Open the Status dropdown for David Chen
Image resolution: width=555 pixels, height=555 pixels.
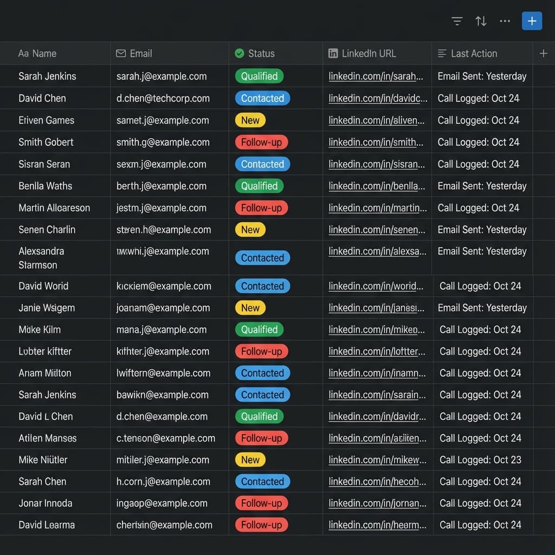(262, 98)
